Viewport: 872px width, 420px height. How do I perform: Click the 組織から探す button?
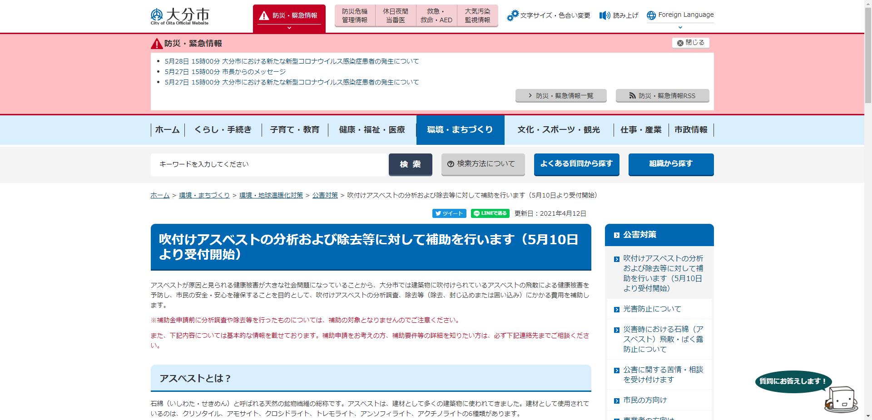pos(671,164)
